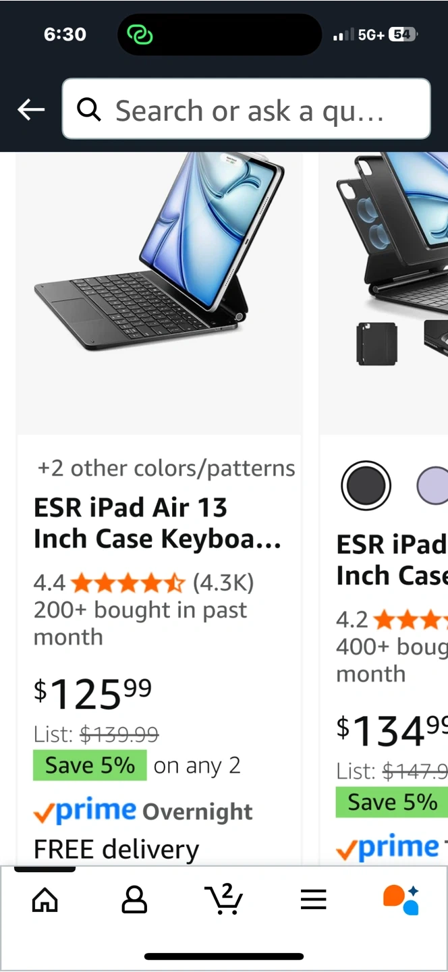Tap the green link icon in status bar
Image resolution: width=448 pixels, height=972 pixels.
coord(140,34)
